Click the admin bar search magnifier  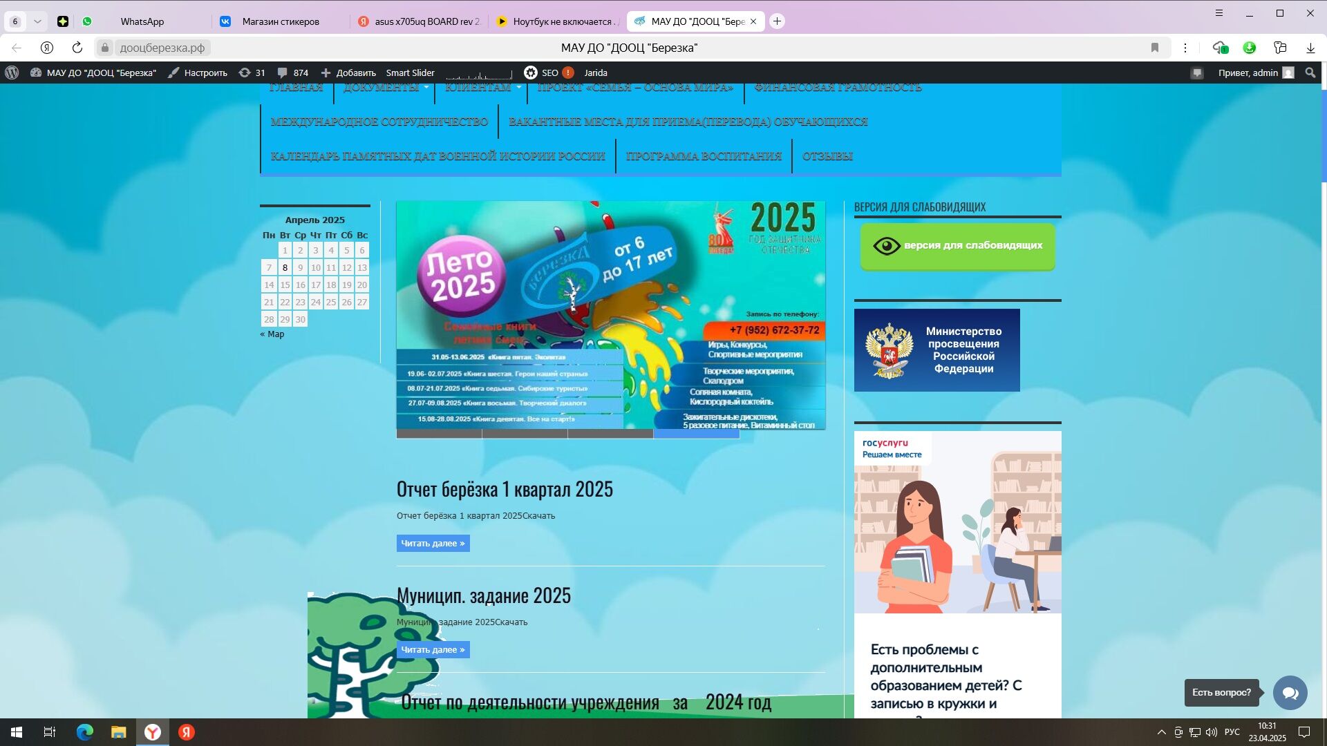[x=1310, y=73]
